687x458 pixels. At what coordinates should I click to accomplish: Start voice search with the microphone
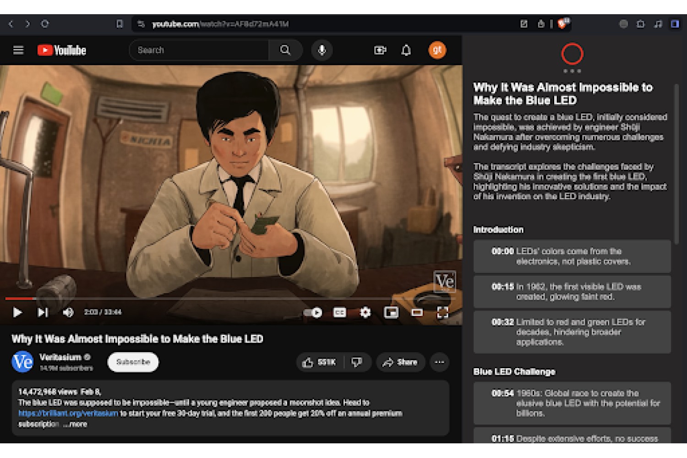[x=322, y=50]
